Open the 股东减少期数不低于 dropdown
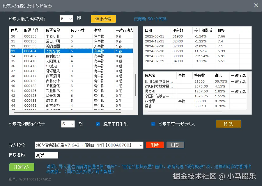The image size is (262, 186). point(68,124)
